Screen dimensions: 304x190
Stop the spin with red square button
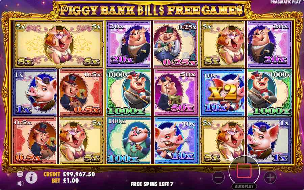point(244,171)
